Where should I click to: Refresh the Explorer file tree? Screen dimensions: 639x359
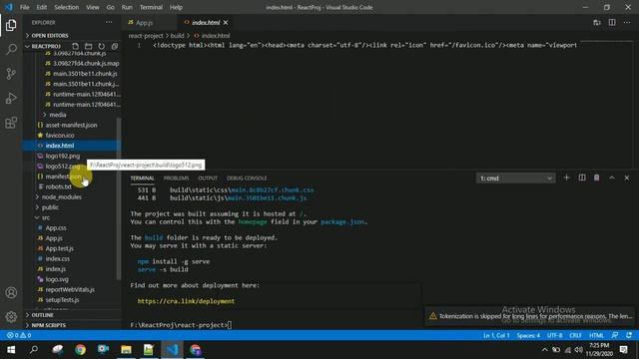[x=102, y=46]
